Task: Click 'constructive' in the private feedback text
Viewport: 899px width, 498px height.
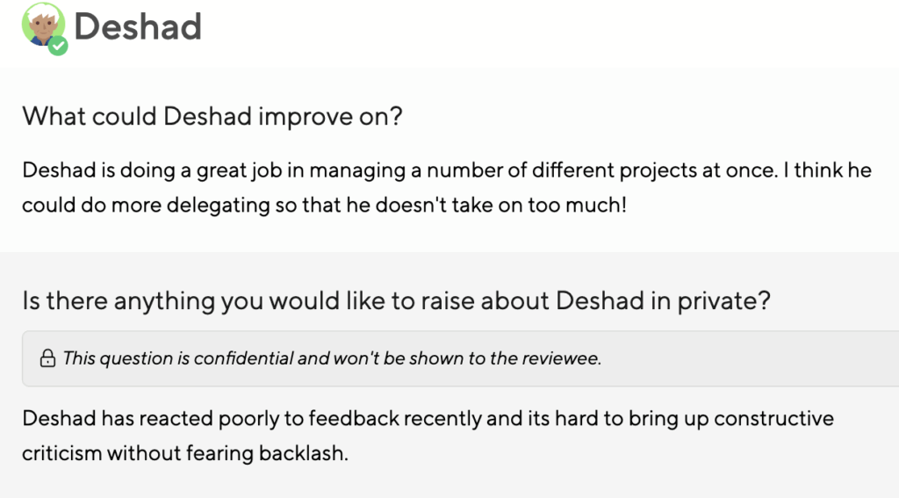Action: (x=773, y=418)
